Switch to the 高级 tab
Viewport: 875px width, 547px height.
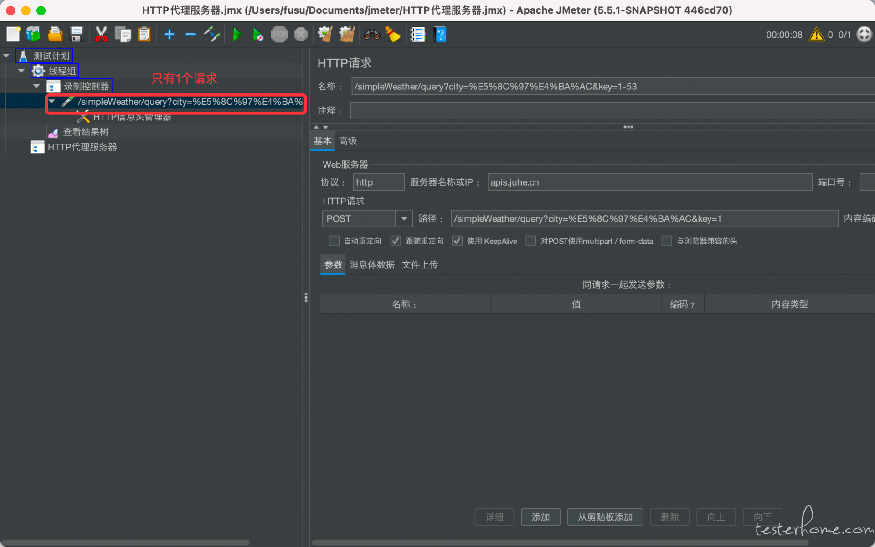coord(348,141)
